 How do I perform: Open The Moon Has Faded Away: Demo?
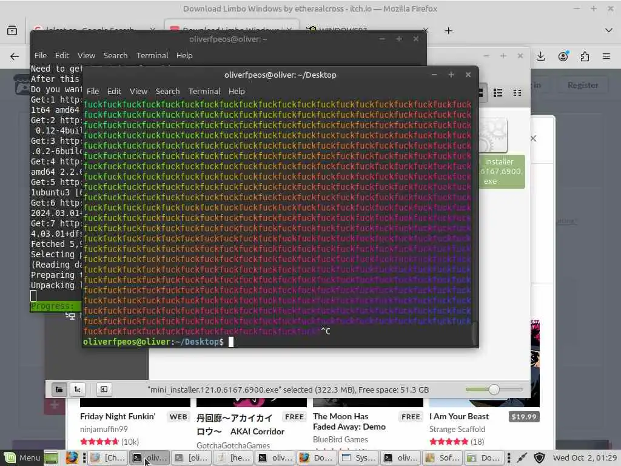point(349,421)
